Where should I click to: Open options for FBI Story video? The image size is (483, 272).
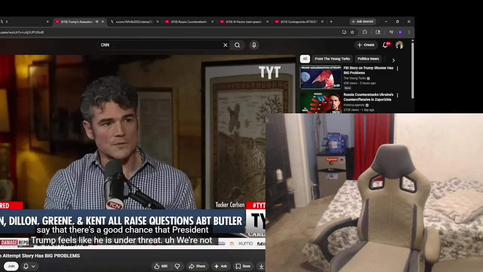click(x=397, y=69)
